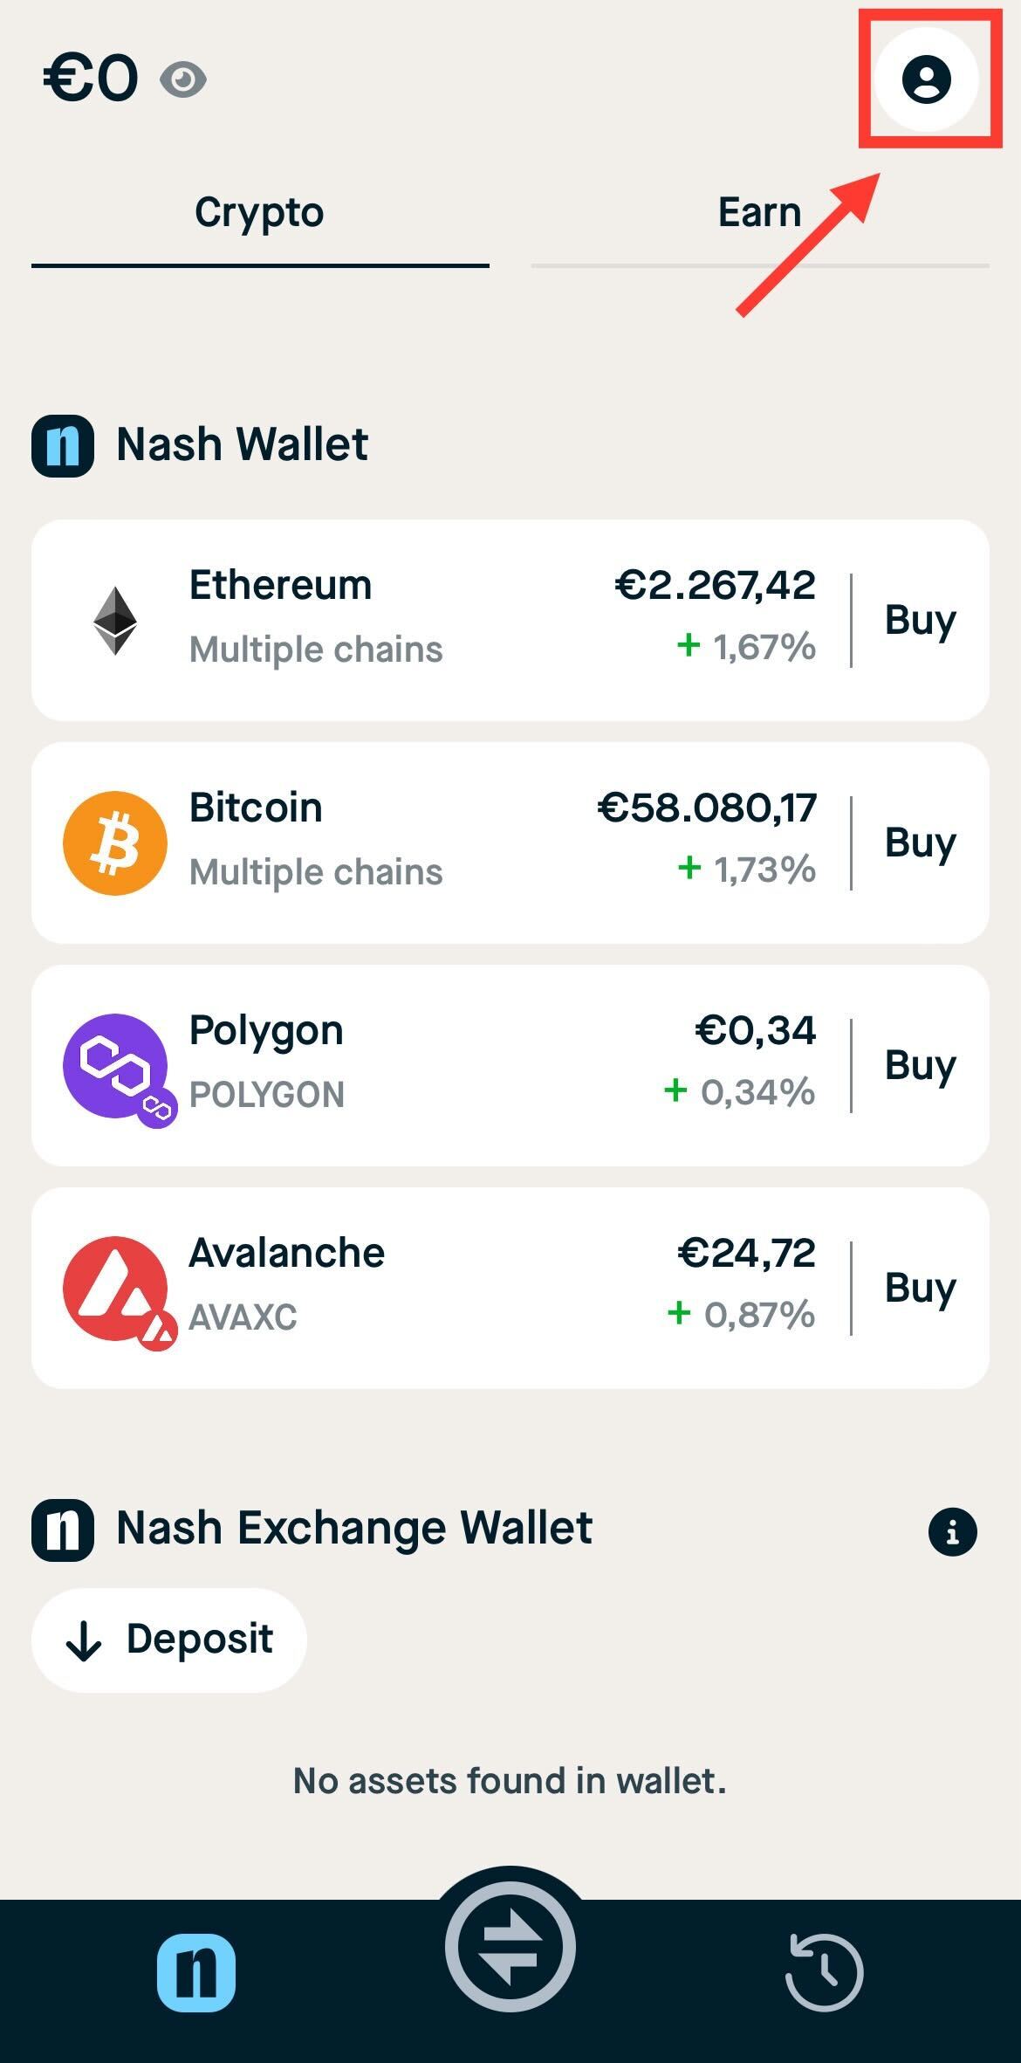Open the profile account icon
The image size is (1021, 2063).
(x=926, y=79)
